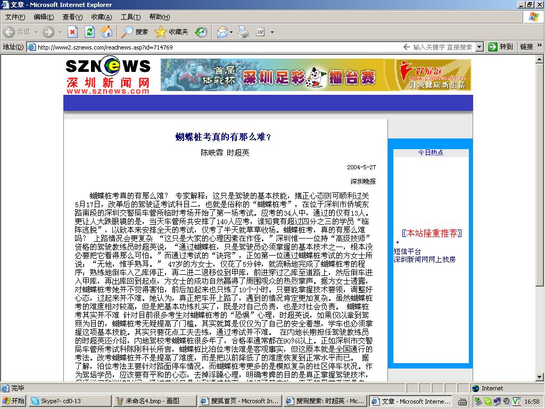This screenshot has width=545, height=409.
Task: Click the vertical scrollbar down arrow
Action: click(540, 378)
